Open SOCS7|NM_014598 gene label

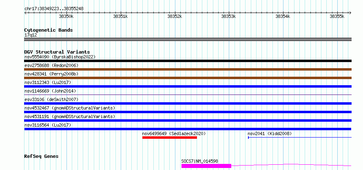click(199, 161)
